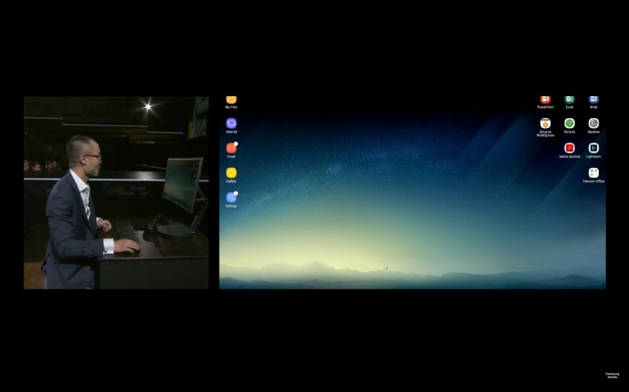Open Hancom Office
629x392 pixels.
[594, 173]
